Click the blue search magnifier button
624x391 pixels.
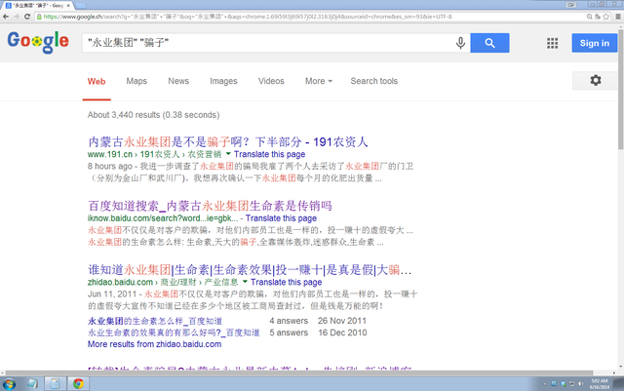[489, 43]
